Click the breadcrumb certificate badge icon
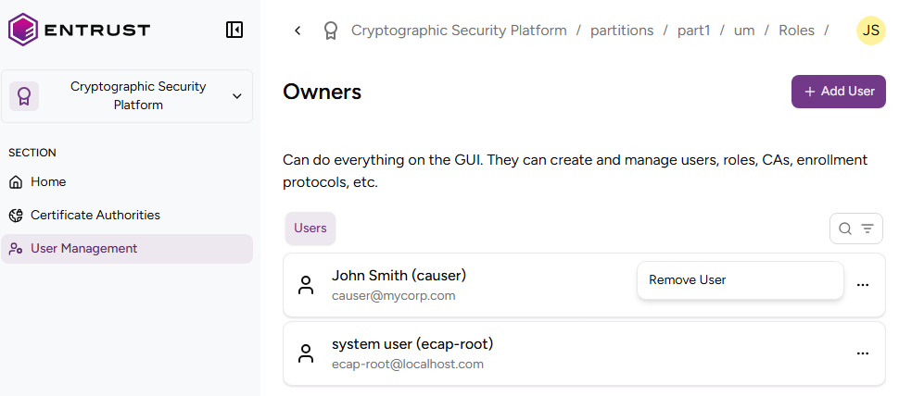Image resolution: width=899 pixels, height=396 pixels. [330, 31]
